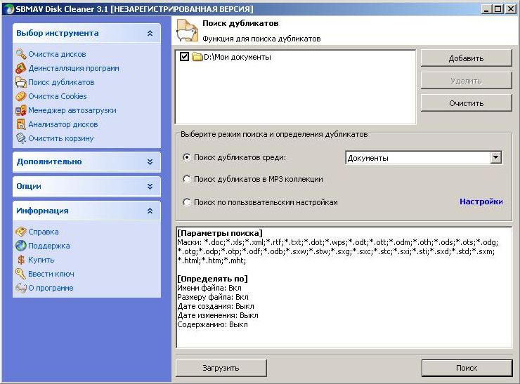This screenshot has height=384, width=520.
Task: Collapse the Информация panel chevron
Action: (150, 211)
